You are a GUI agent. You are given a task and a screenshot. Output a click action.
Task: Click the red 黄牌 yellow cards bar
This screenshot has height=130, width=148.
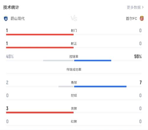tap(40, 113)
